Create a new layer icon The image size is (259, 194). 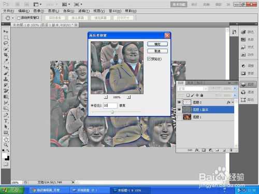tap(224, 151)
